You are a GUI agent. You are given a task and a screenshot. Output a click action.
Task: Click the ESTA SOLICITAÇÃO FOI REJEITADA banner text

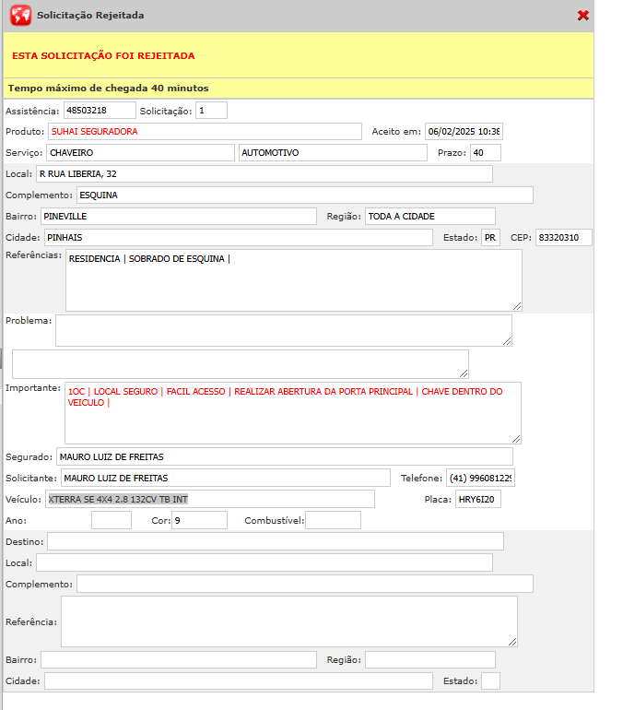[103, 55]
